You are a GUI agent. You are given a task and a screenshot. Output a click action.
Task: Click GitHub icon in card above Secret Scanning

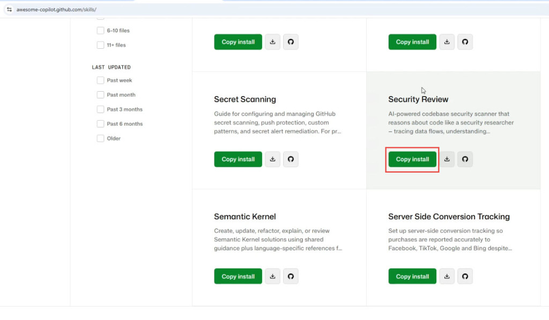(x=291, y=42)
